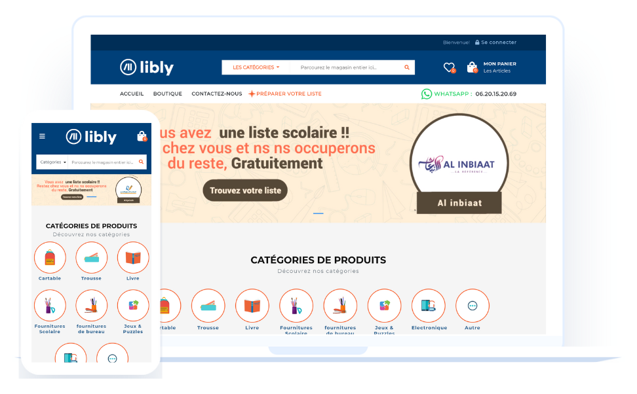Open the MON PANIER cart summary
The width and height of the screenshot is (637, 394).
click(x=499, y=67)
